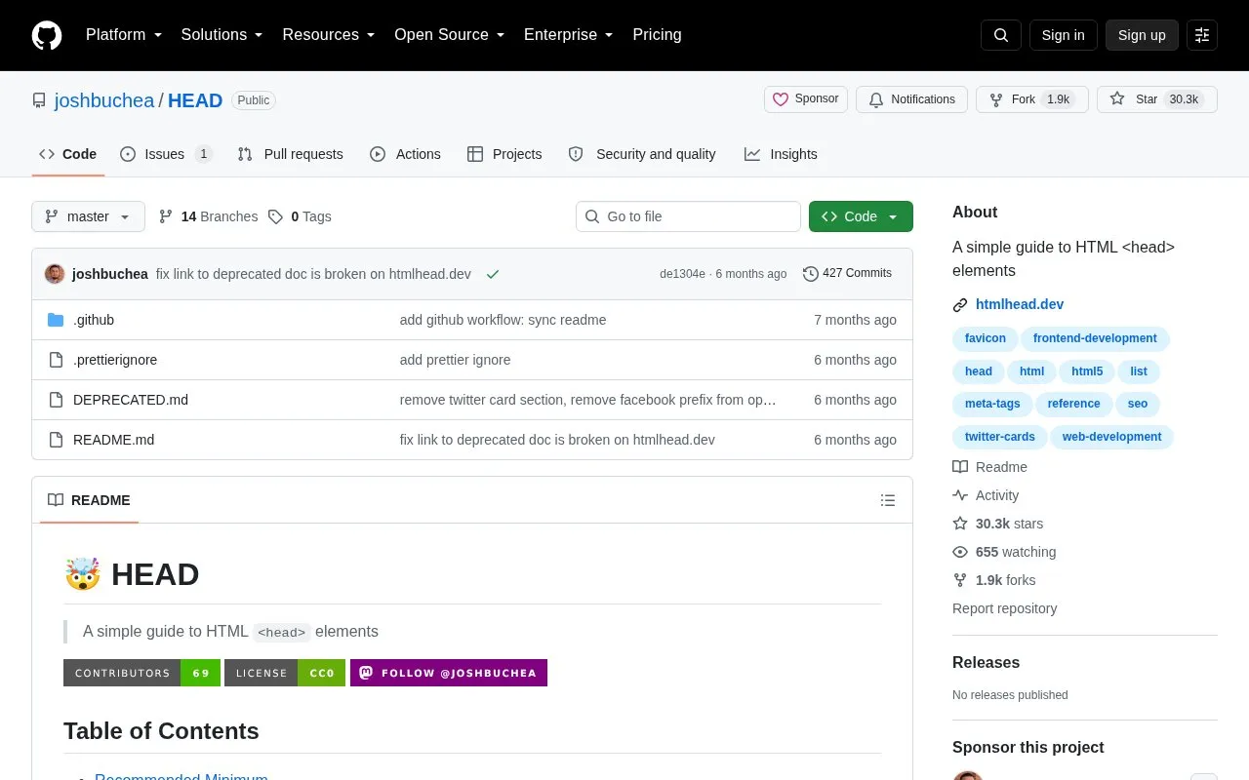Switch to the Actions tab

405,154
